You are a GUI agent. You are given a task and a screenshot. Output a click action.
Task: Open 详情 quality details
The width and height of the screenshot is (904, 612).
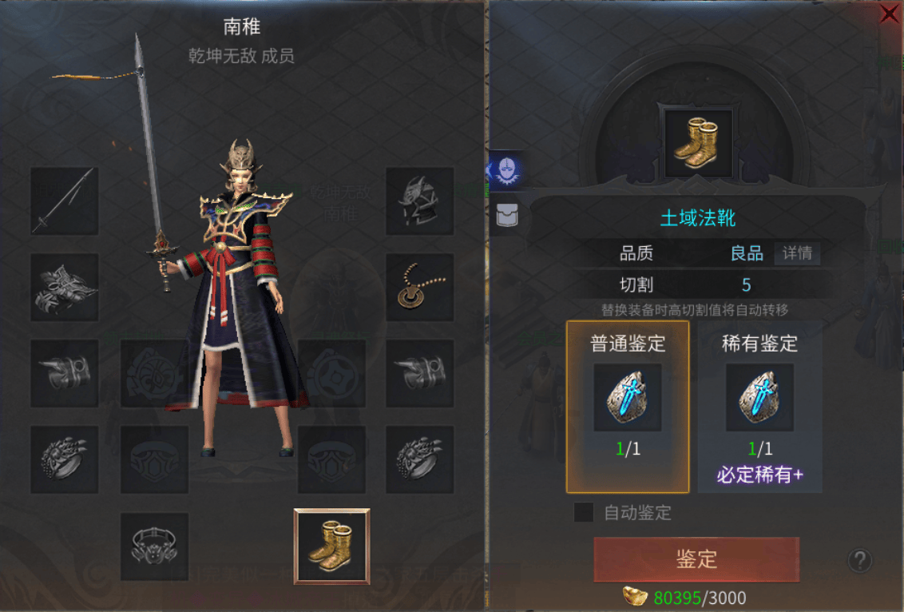[x=797, y=252]
